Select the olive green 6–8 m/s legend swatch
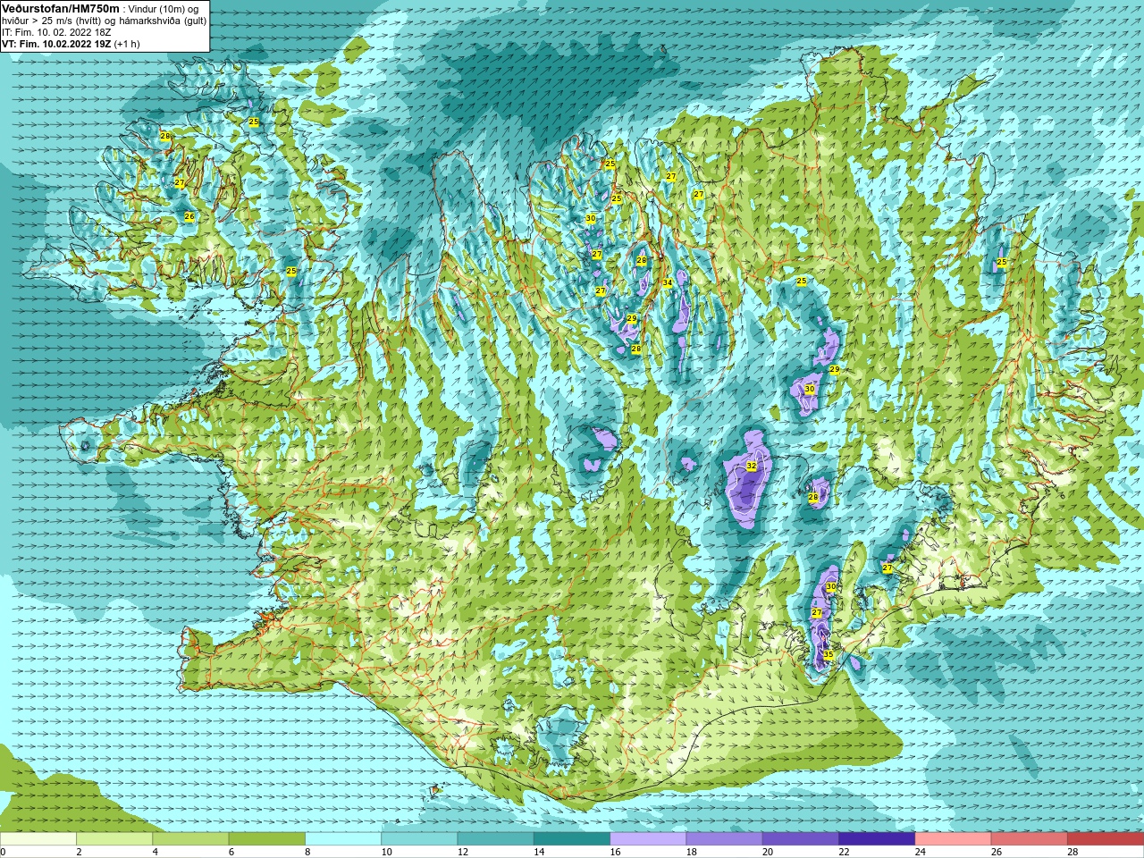Screen dimensions: 1144x858 point(267,839)
